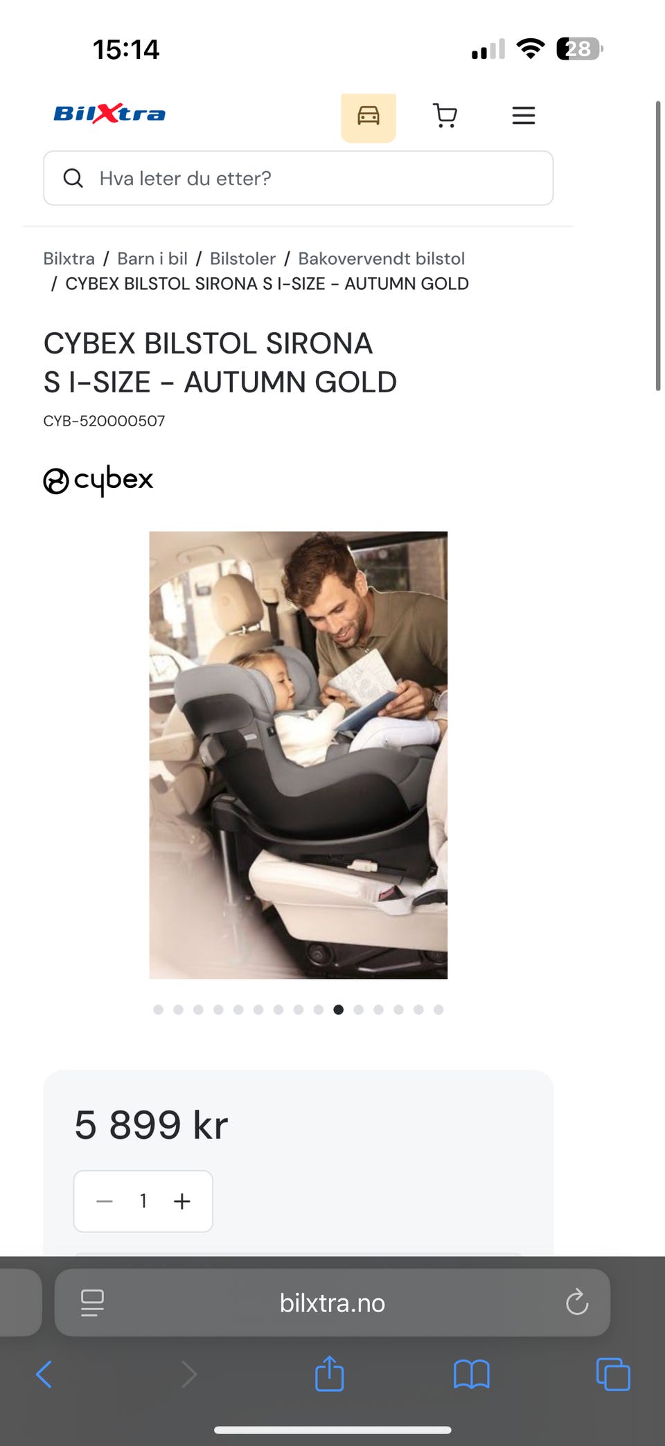Tap the product image of car seat
The image size is (665, 1446).
[299, 755]
